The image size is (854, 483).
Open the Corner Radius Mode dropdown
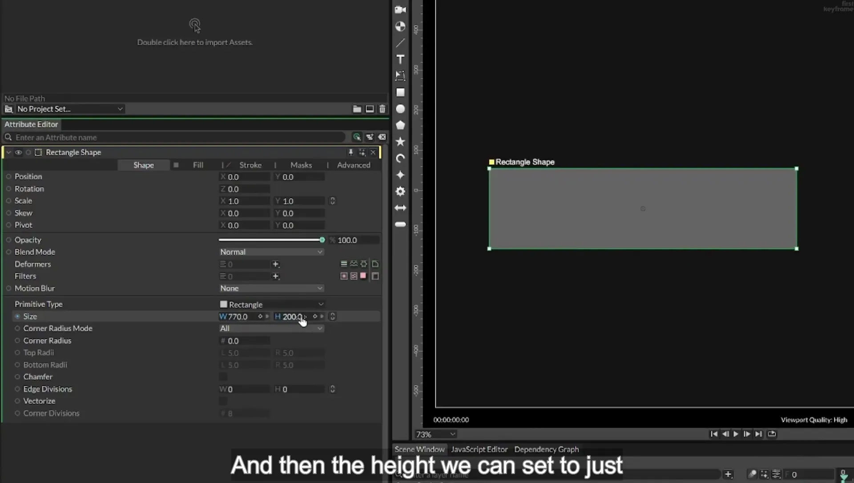271,329
